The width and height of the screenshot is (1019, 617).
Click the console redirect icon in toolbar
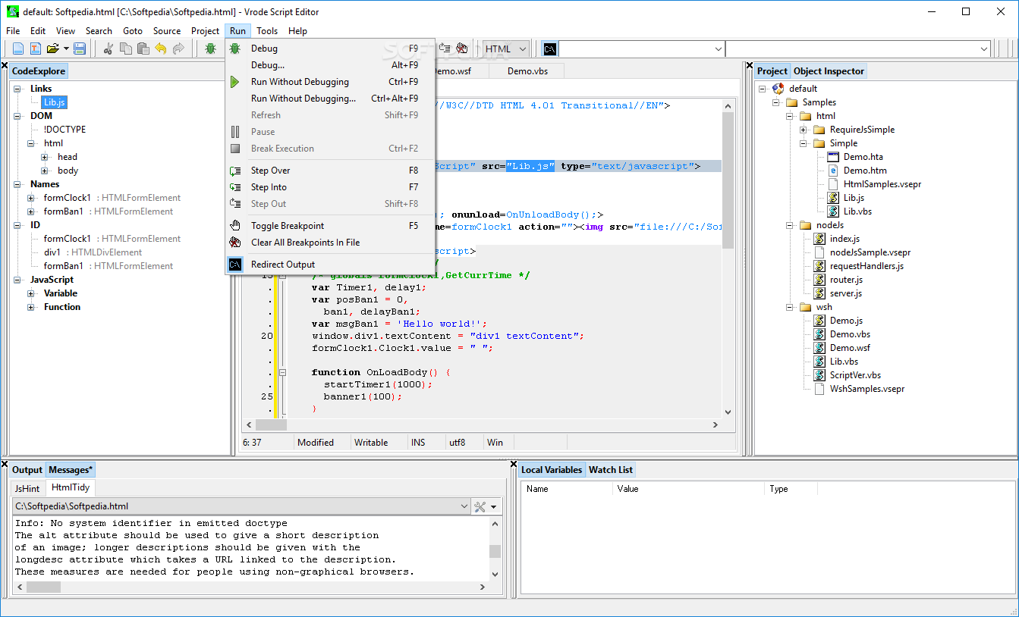click(x=550, y=49)
